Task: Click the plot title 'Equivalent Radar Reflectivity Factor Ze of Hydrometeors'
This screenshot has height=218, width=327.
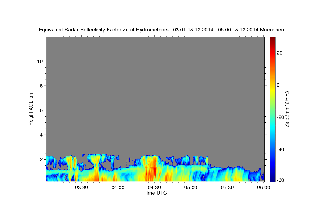Action: pyautogui.click(x=104, y=30)
